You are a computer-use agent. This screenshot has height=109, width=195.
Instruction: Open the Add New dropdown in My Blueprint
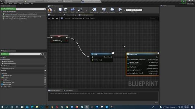point(5,54)
